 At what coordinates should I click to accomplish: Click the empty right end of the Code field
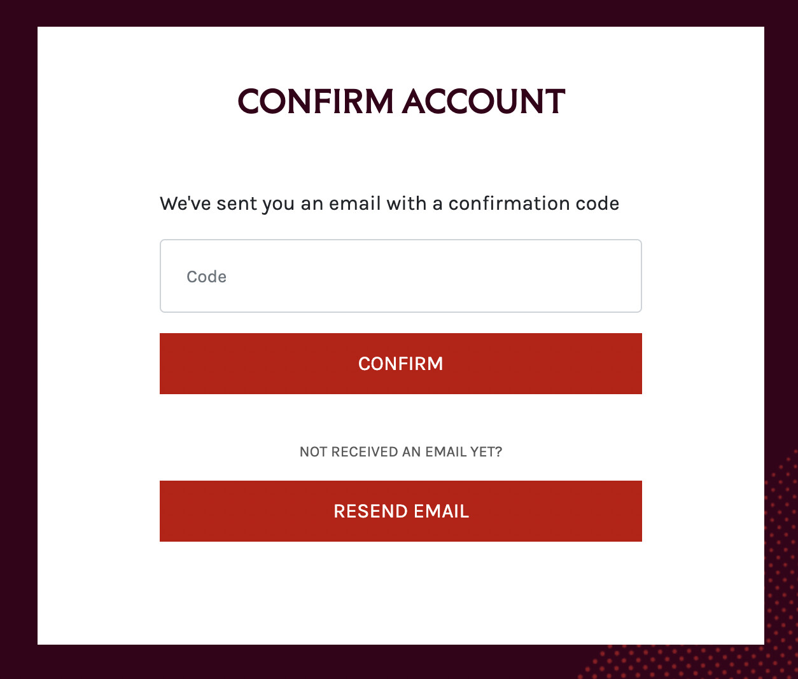pos(573,276)
